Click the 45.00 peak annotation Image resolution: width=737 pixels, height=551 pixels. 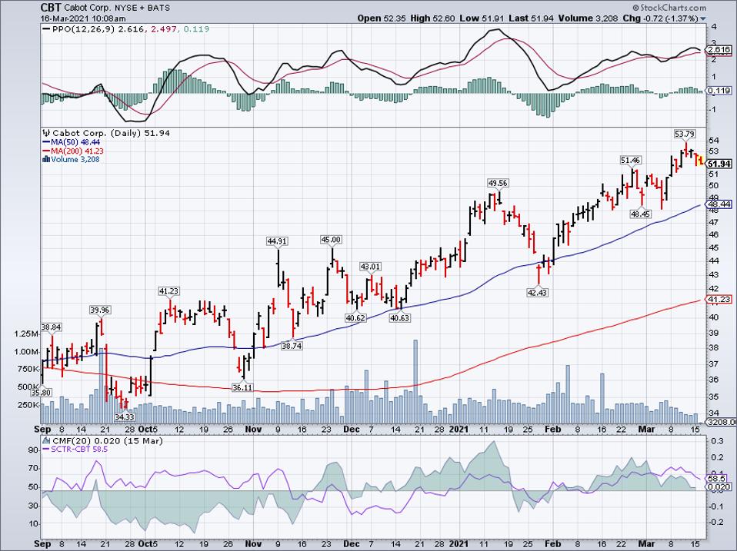(x=331, y=240)
